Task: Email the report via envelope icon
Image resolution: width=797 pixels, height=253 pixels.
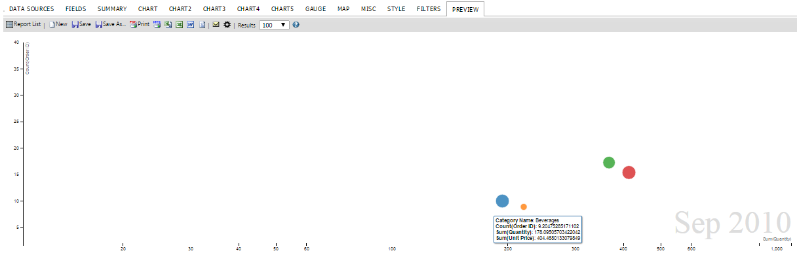Action: tap(216, 24)
